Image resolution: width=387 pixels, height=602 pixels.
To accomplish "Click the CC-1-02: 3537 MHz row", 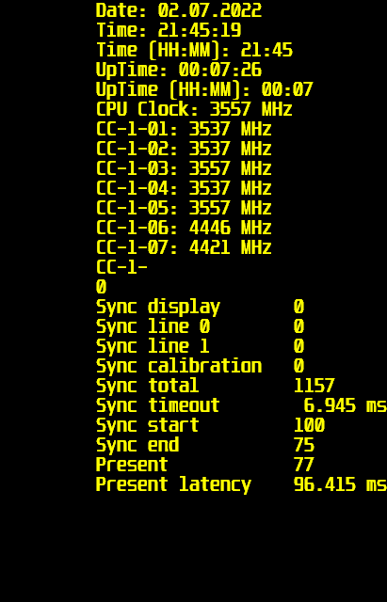I will [x=184, y=149].
